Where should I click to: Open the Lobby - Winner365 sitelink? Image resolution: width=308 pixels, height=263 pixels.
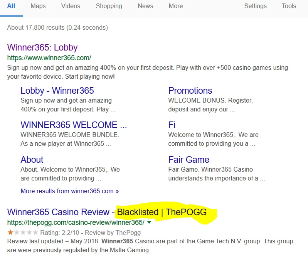pyautogui.click(x=57, y=91)
